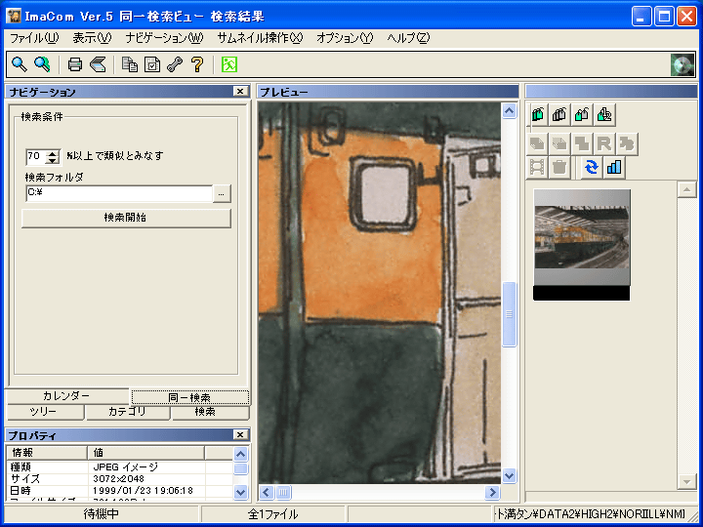Screen dimensions: 703x527
Task: Click the 全1ファイル status bar text
Action: 273,514
